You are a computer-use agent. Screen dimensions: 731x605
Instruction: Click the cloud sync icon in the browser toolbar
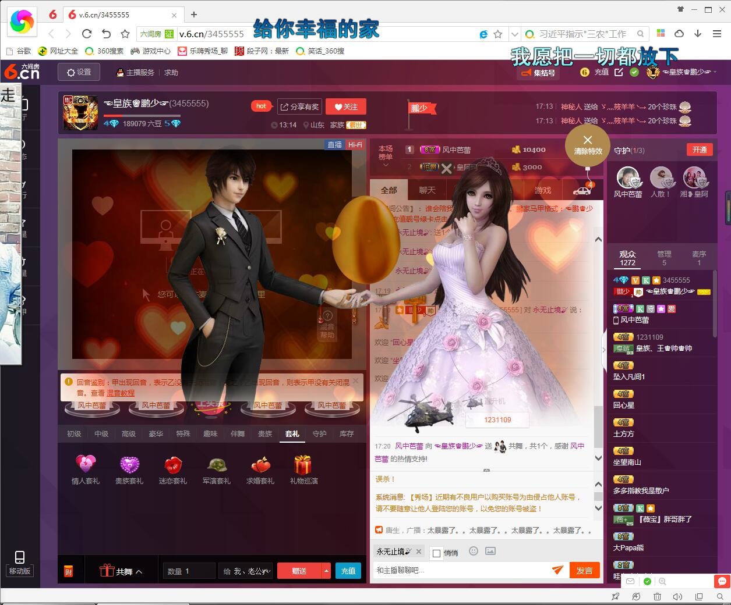coord(679,34)
